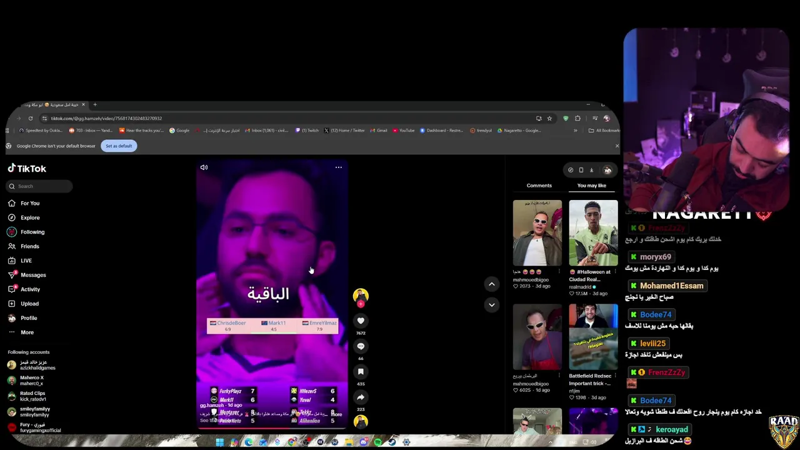Screen dimensions: 800x450
Task: Dismiss the default browser infobar
Action: coord(617,146)
